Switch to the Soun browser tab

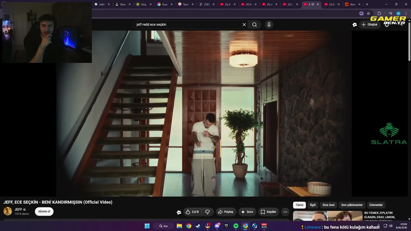click(165, 4)
